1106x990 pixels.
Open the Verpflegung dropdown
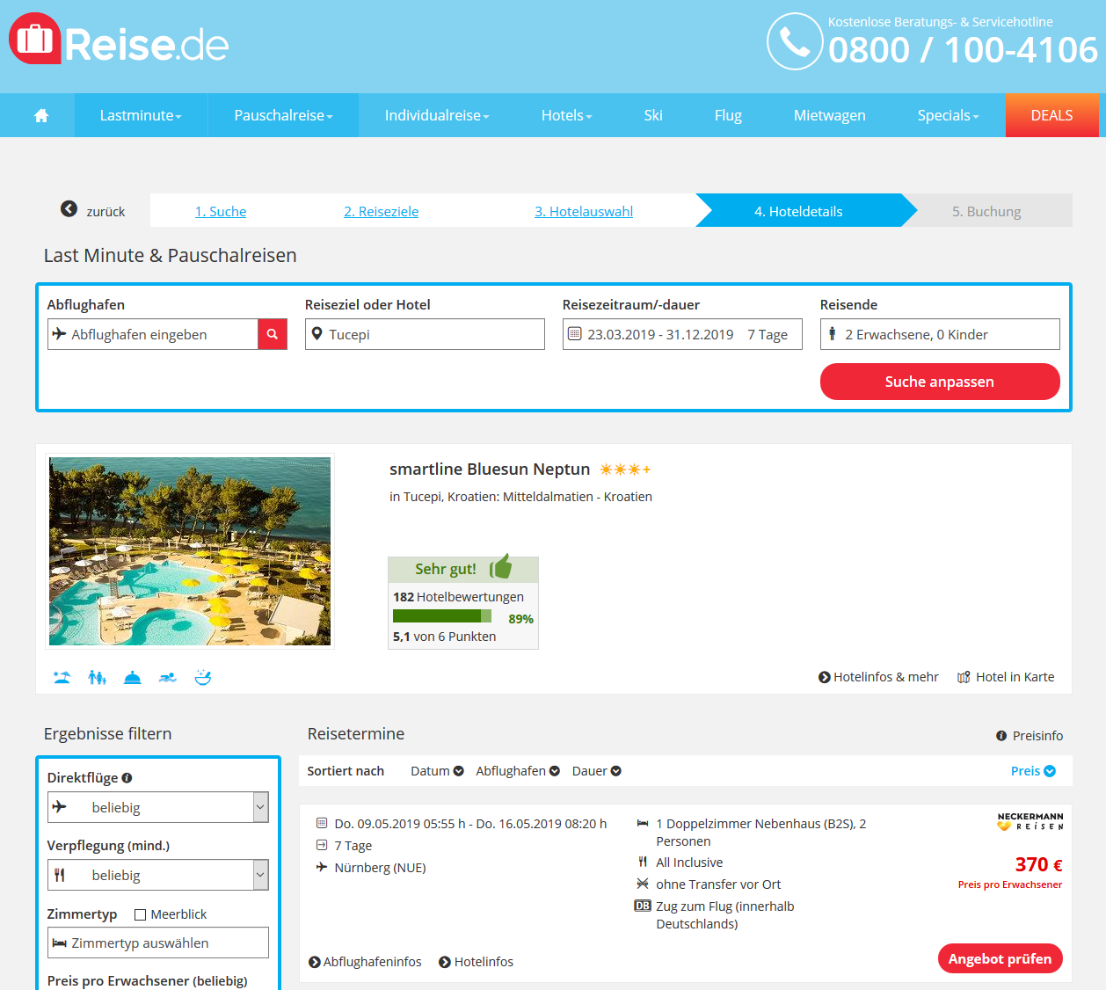158,875
